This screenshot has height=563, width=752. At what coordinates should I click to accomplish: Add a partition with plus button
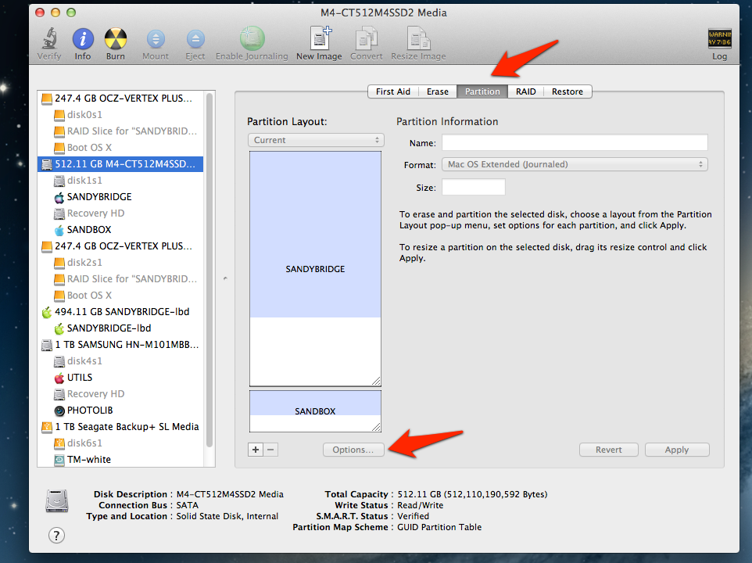(256, 450)
